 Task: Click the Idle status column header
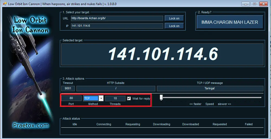click(75, 124)
